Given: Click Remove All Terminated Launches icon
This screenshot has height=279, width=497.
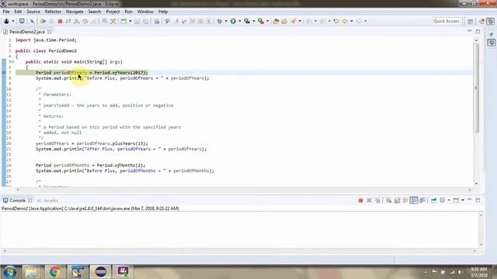Looking at the screenshot, I should (x=378, y=200).
